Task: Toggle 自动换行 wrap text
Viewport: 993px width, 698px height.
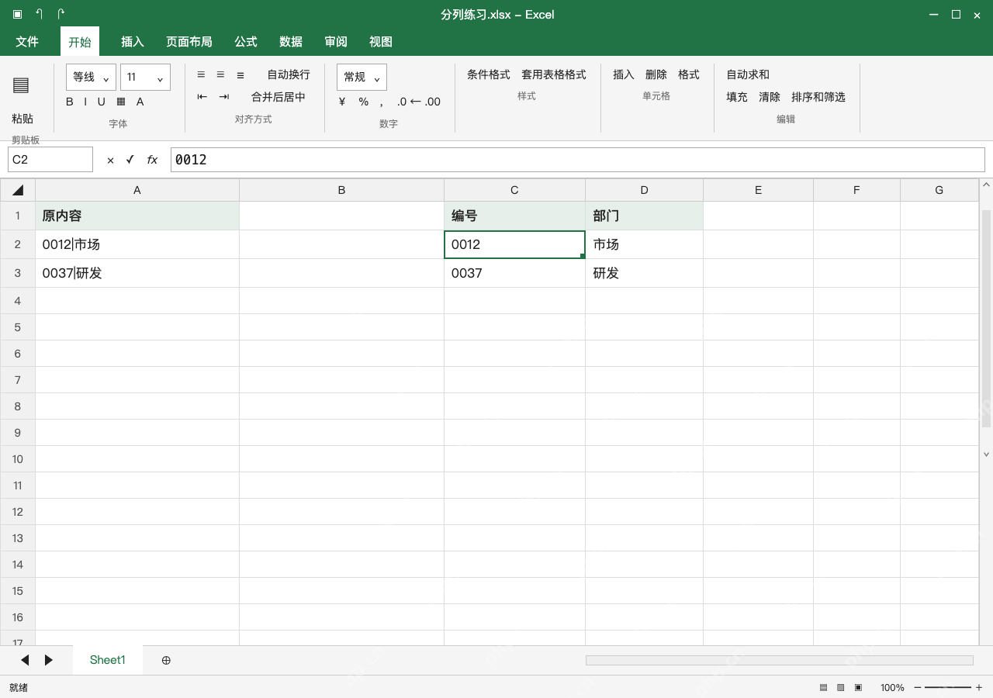Action: 289,74
